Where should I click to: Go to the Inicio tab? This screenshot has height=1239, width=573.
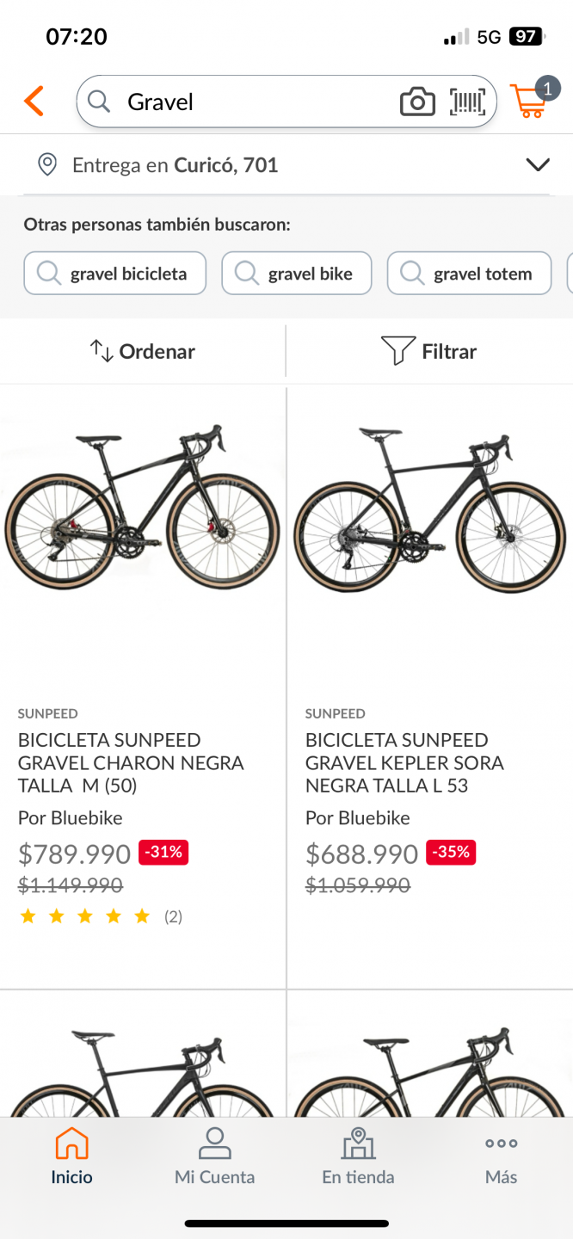tap(71, 1157)
